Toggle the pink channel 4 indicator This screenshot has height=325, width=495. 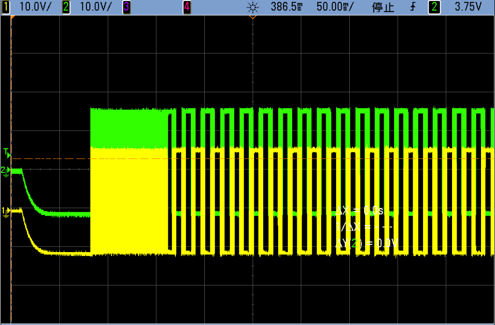[x=187, y=7]
